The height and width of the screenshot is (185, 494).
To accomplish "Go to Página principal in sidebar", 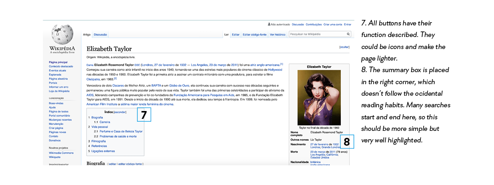I will [58, 62].
